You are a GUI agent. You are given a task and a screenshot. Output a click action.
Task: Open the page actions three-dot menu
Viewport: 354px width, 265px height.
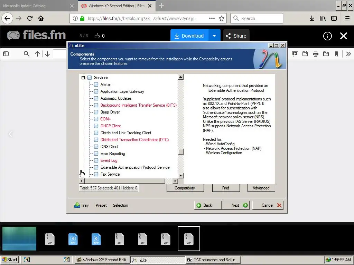[212, 18]
